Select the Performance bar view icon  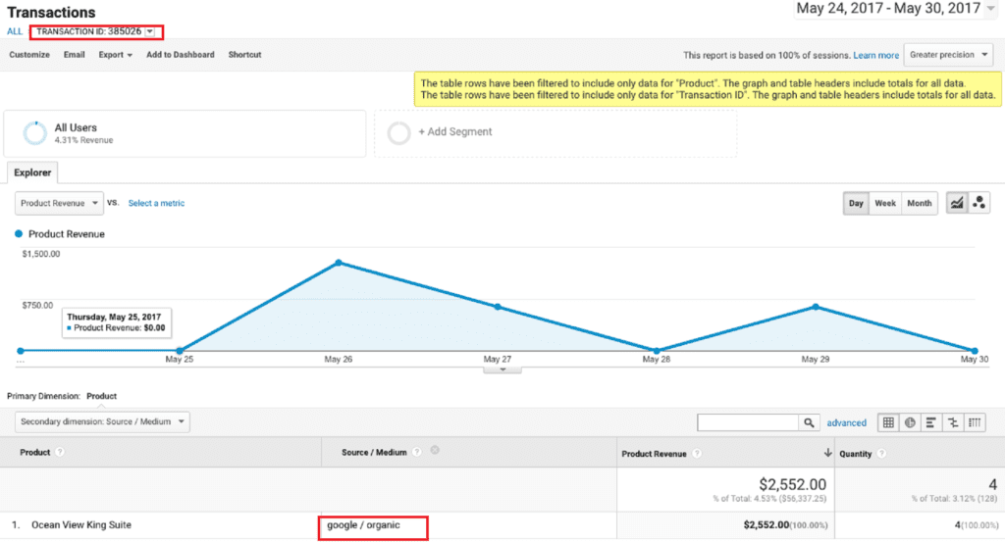point(931,422)
